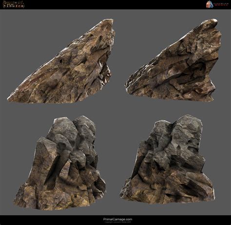The height and width of the screenshot is (225, 231).
Task: Click the copyright text below PrimalCarnage.com
Action: coord(117,222)
